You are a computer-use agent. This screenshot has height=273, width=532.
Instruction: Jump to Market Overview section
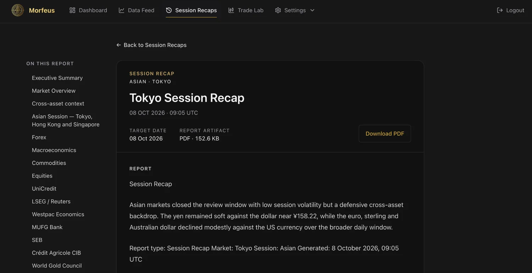click(x=54, y=91)
